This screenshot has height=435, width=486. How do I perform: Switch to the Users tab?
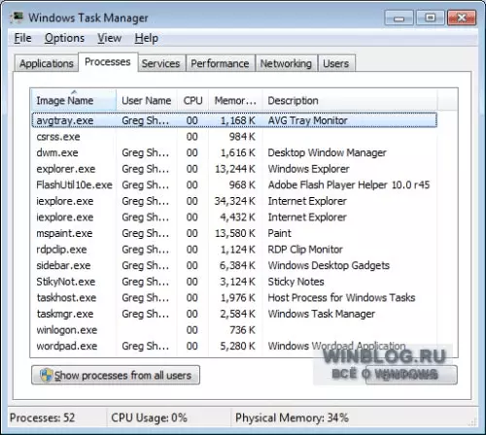pos(336,63)
